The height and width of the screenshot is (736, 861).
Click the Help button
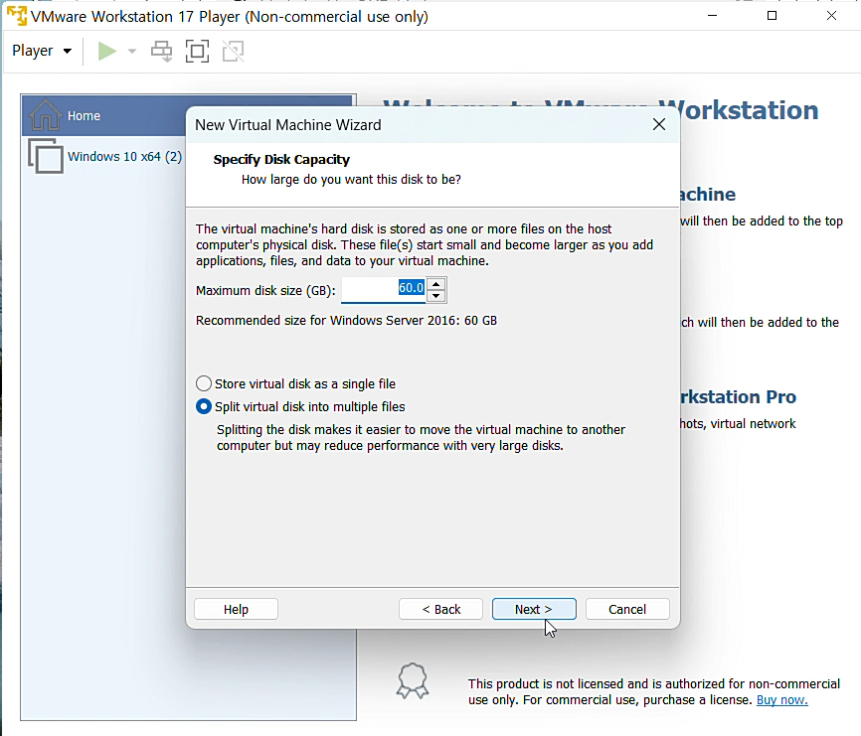[236, 609]
